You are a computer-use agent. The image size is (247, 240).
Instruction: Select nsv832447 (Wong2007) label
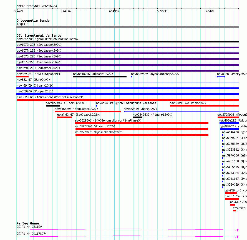click(33, 80)
